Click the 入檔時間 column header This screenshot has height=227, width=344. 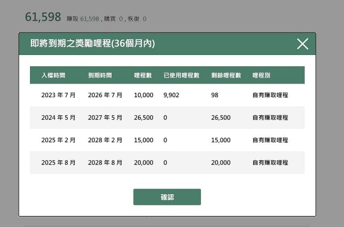coord(54,75)
